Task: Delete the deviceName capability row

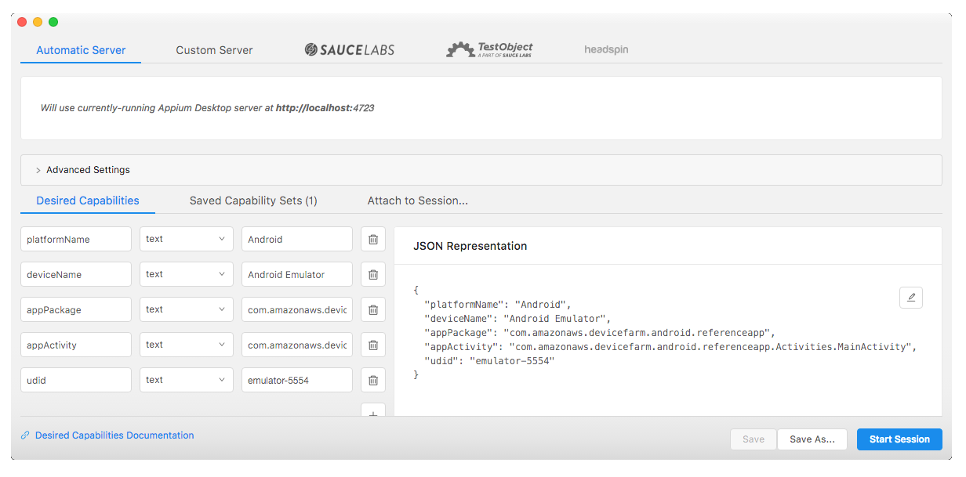Action: [373, 275]
